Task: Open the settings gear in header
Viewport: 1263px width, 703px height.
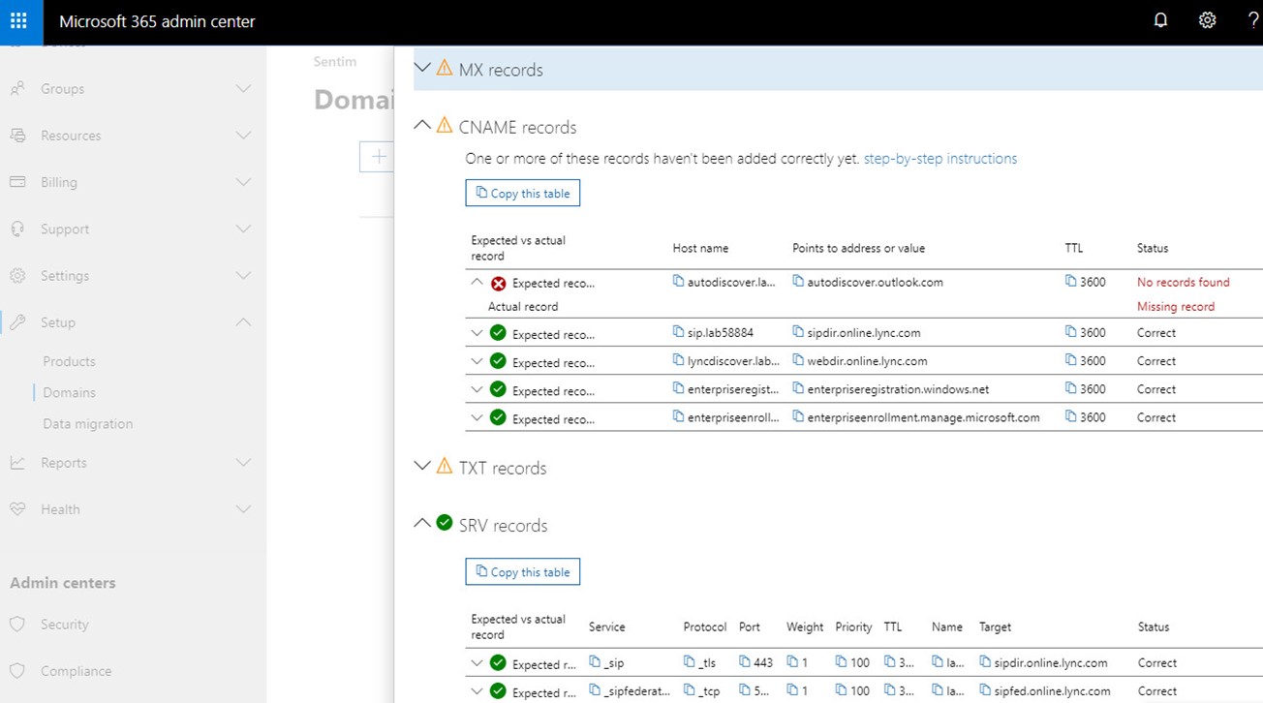Action: coord(1207,20)
